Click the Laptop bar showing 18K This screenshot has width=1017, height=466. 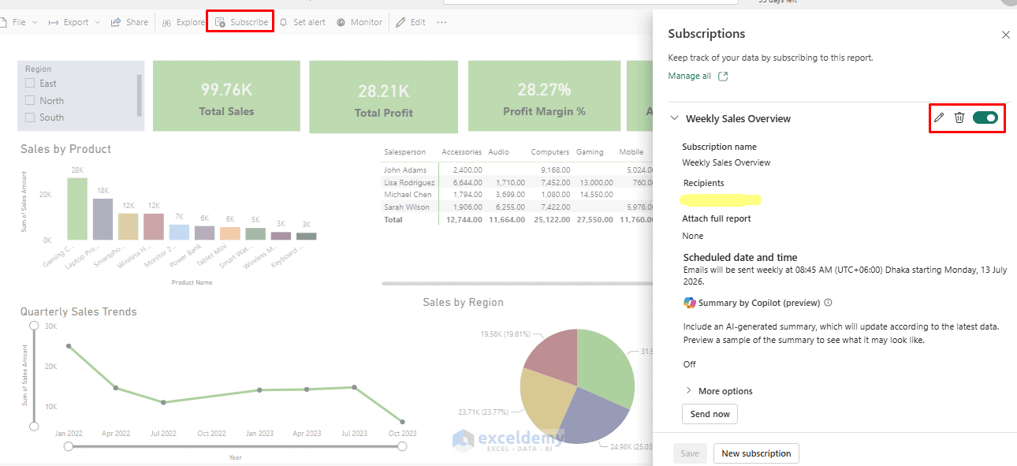(x=103, y=218)
